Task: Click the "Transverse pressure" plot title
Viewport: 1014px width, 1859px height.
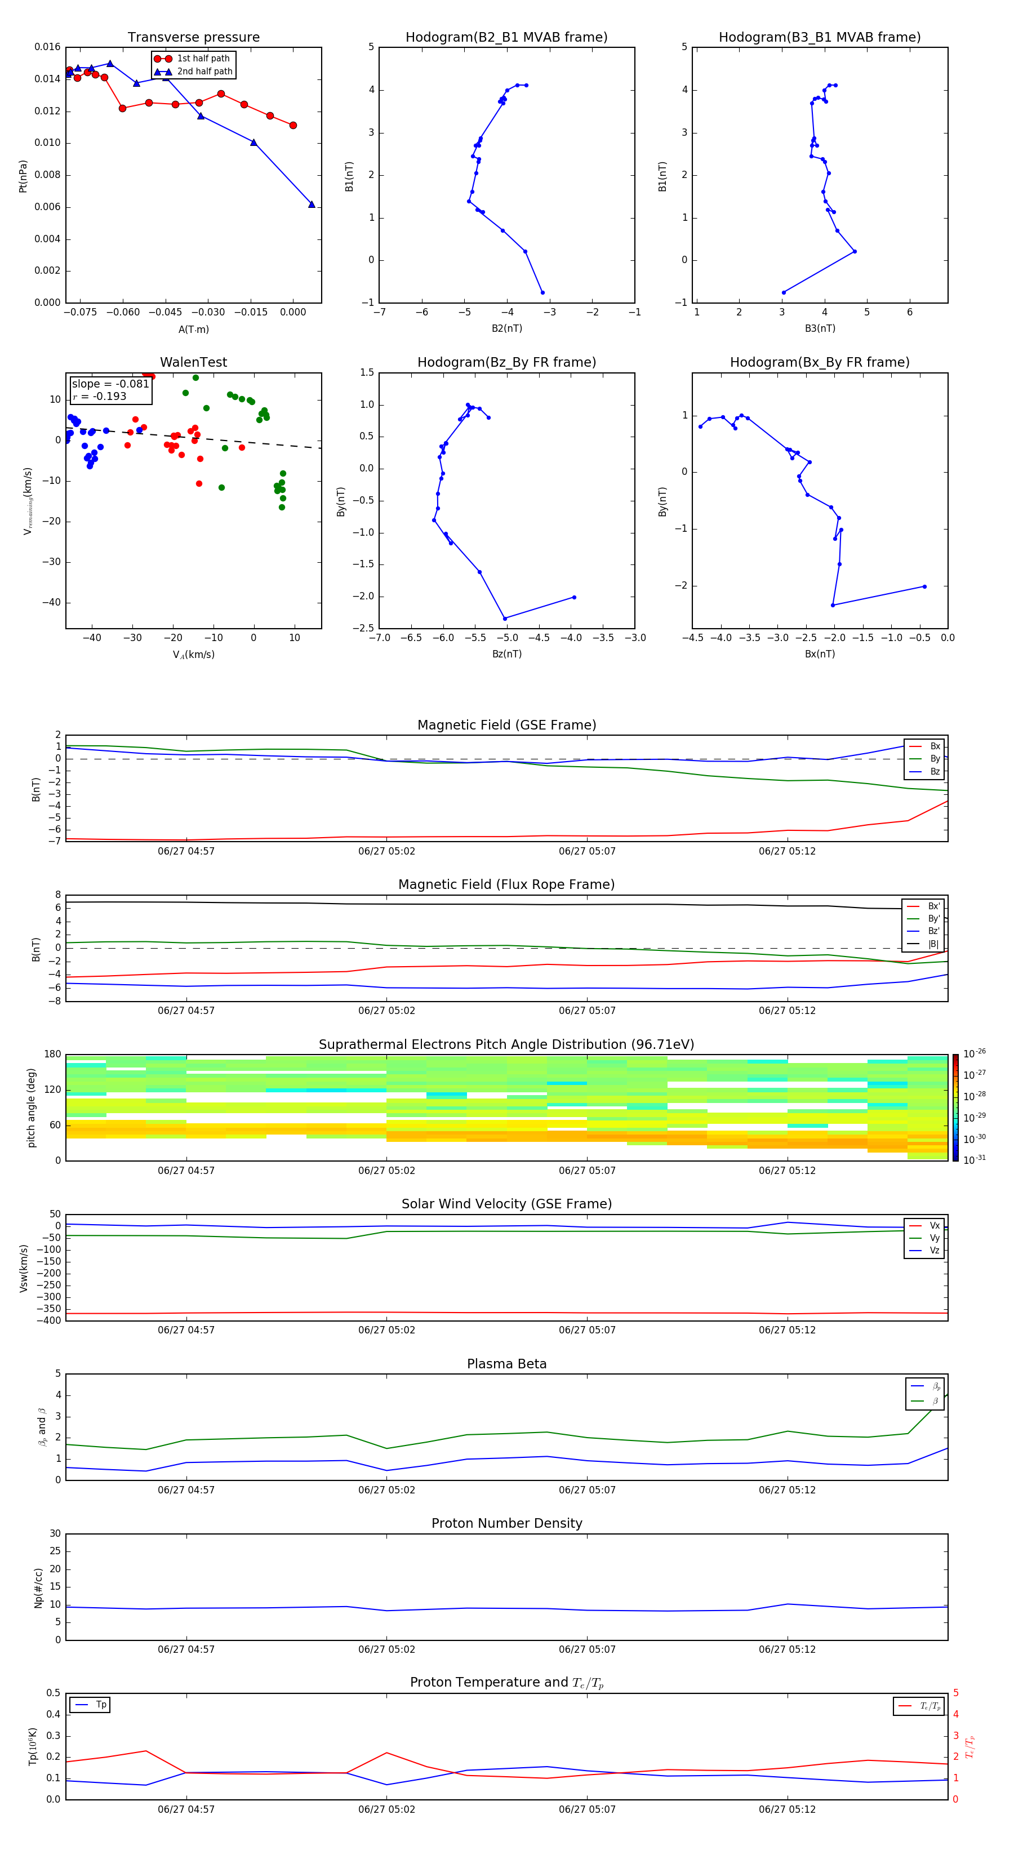Action: point(193,38)
